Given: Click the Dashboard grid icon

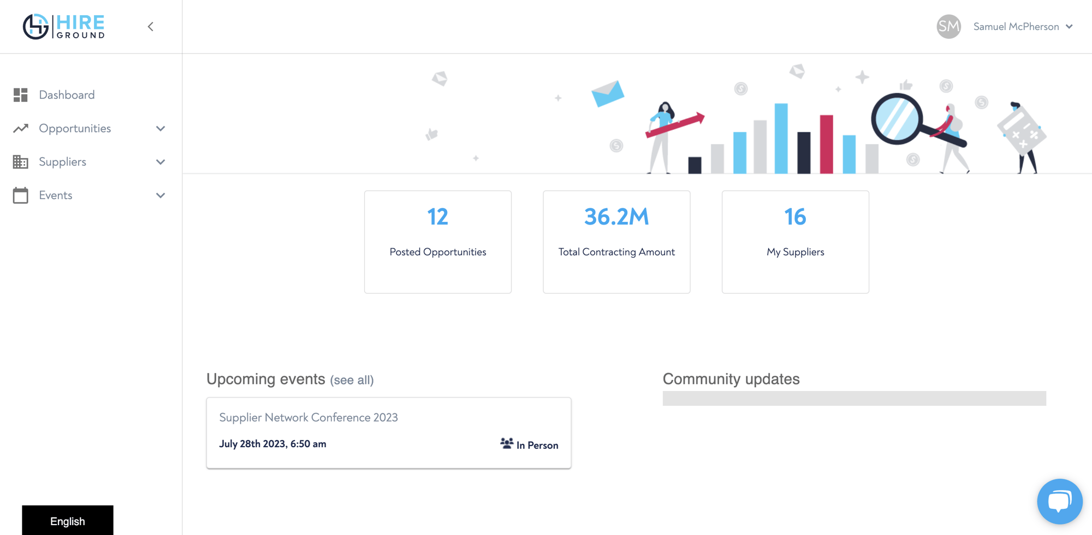Looking at the screenshot, I should coord(21,95).
